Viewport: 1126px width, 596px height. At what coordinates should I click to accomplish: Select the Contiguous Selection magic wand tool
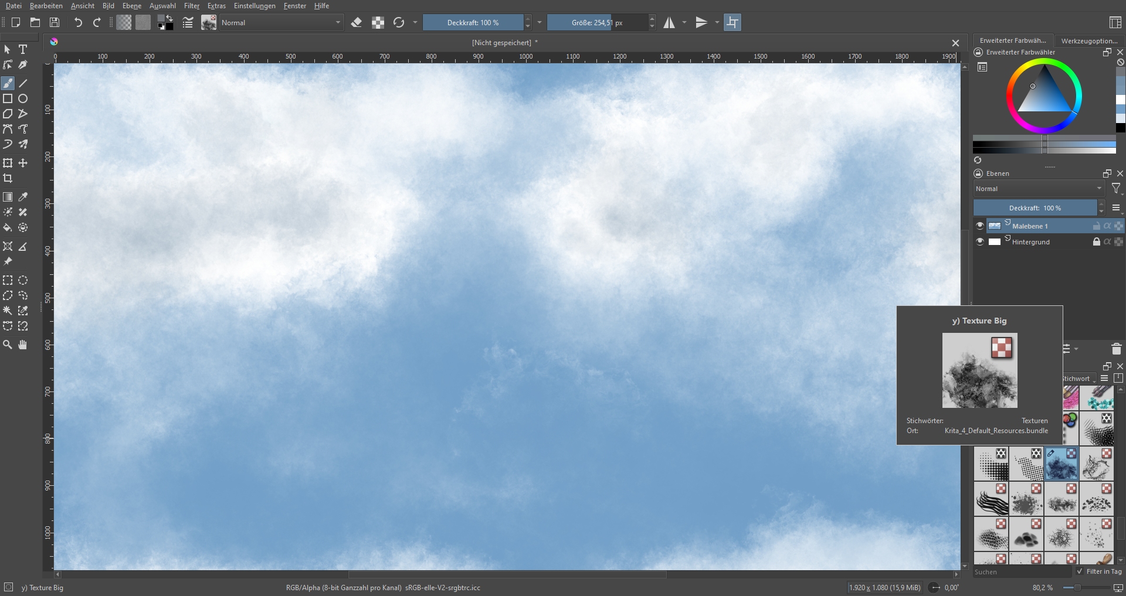tap(8, 311)
